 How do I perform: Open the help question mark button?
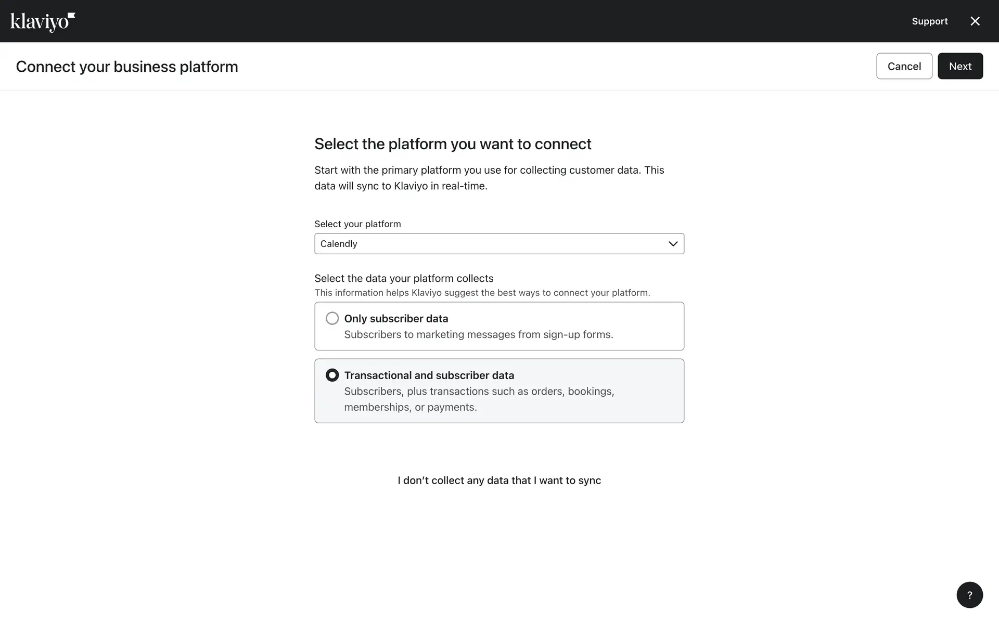(x=969, y=595)
